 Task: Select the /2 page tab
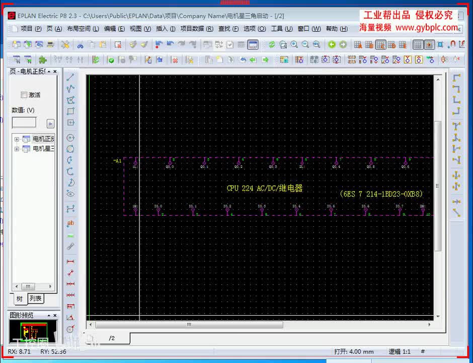pyautogui.click(x=112, y=338)
